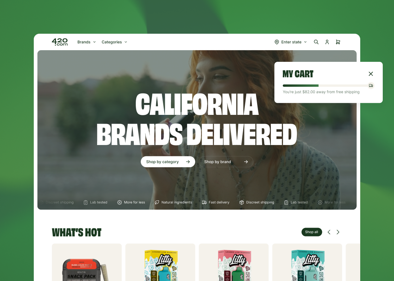Open the Enter state selector
This screenshot has width=394, height=281.
pos(291,42)
